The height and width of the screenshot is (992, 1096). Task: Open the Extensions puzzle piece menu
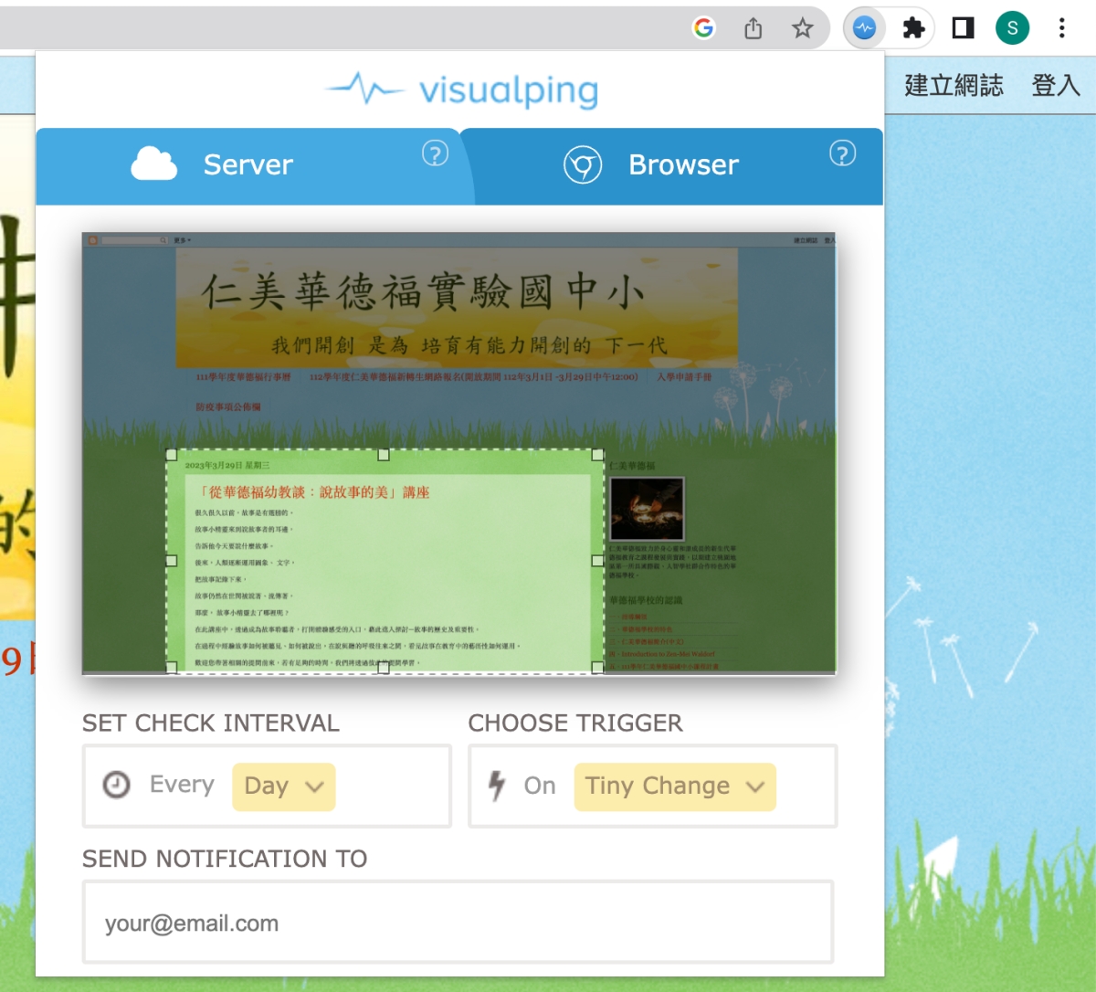click(913, 28)
